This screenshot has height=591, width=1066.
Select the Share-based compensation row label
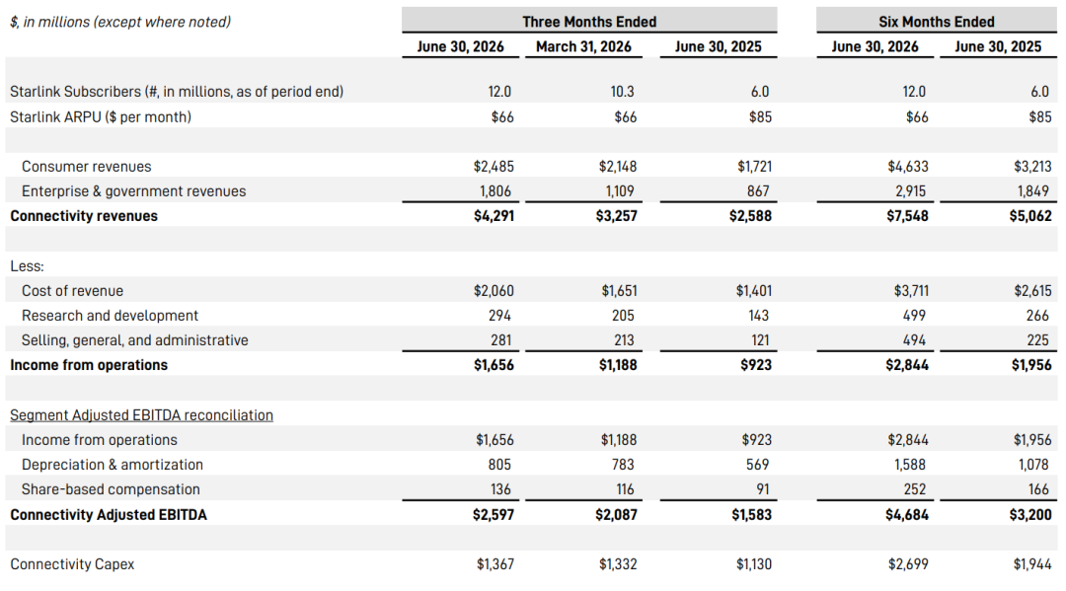pyautogui.click(x=111, y=489)
